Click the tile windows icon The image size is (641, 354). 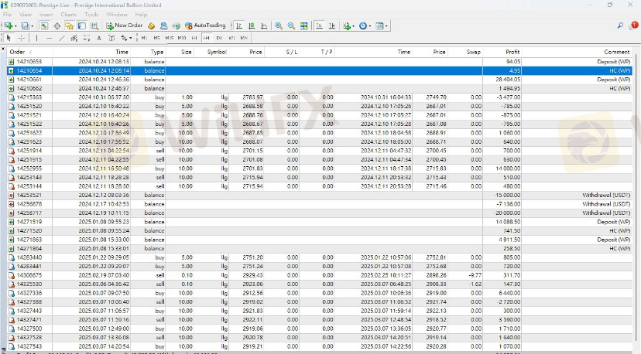[x=304, y=26]
